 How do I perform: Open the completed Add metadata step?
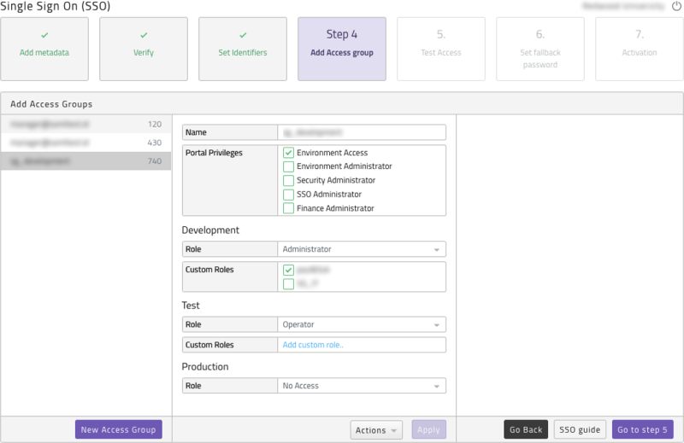[x=44, y=49]
